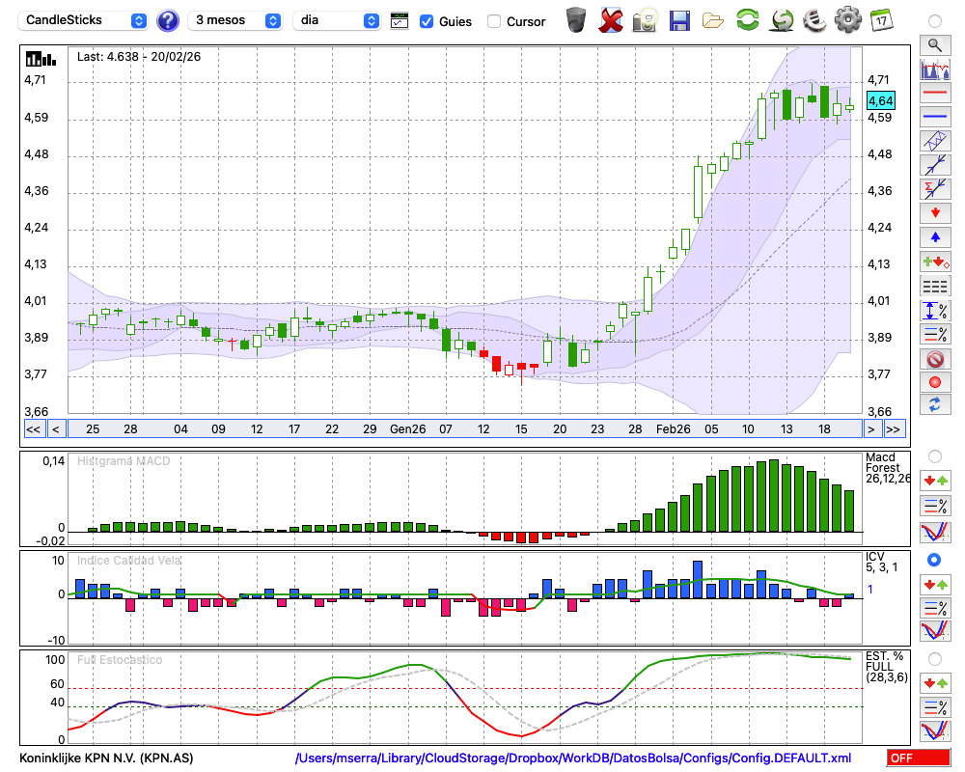Click the blue question mark help icon
The height and width of the screenshot is (772, 965).
[168, 20]
